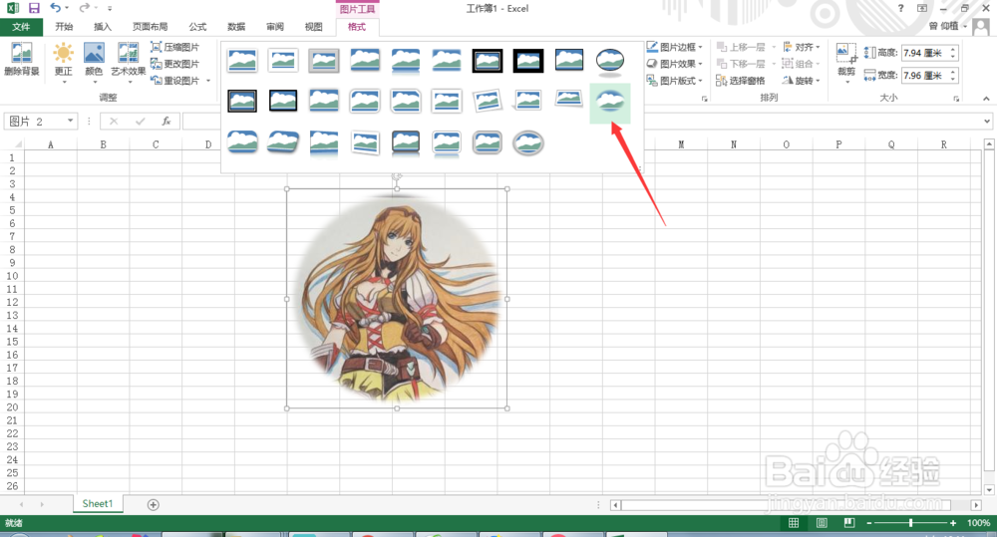Open Artistic Effects (艺术效果) tool
The height and width of the screenshot is (537, 997).
click(x=128, y=62)
